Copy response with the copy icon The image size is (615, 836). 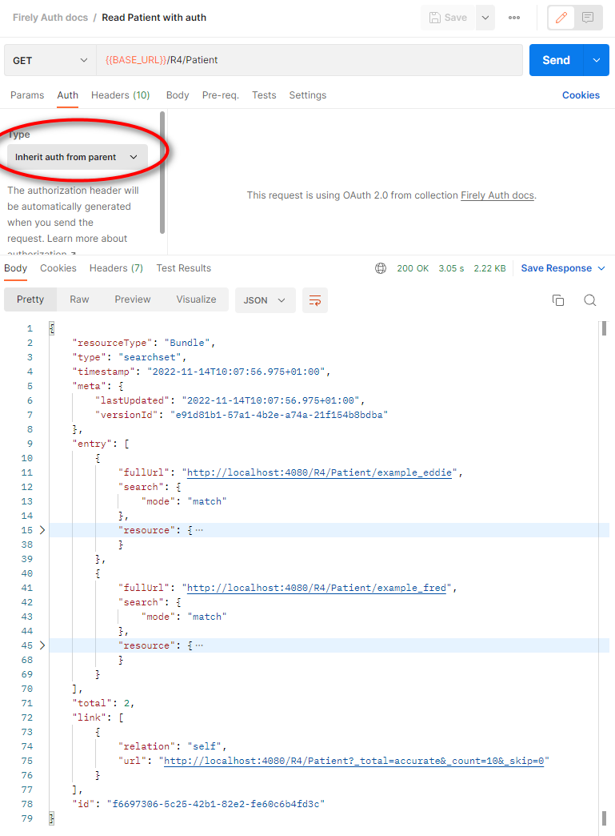coord(558,300)
